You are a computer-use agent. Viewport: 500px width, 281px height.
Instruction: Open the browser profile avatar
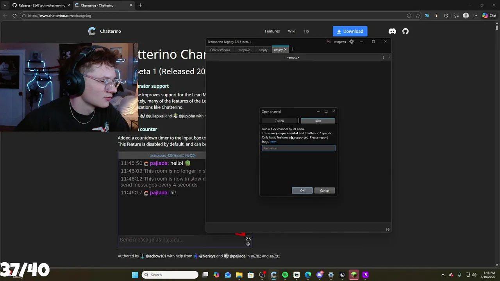466,16
